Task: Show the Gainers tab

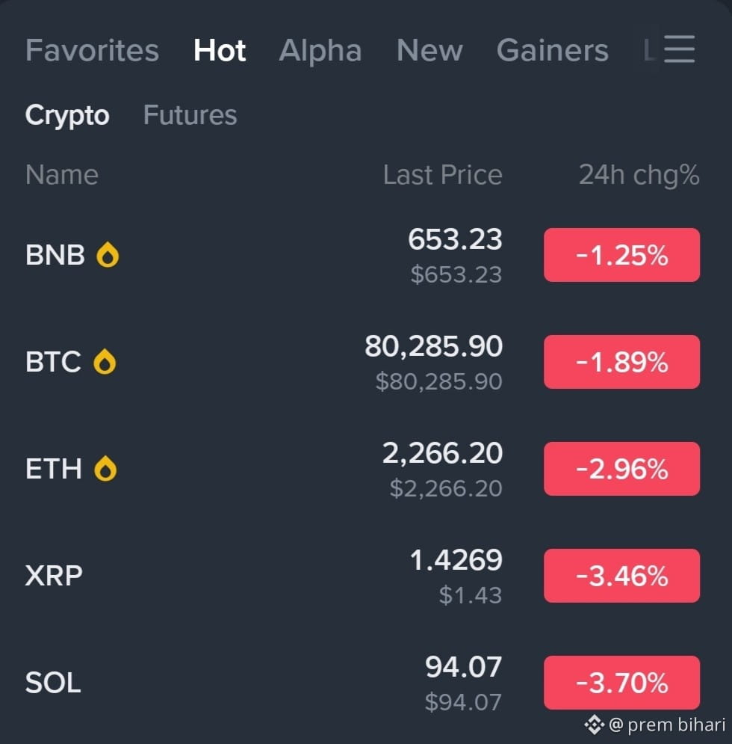Action: [552, 50]
